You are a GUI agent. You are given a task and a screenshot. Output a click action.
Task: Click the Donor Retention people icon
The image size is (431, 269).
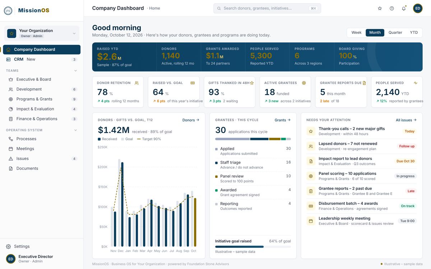point(136,83)
